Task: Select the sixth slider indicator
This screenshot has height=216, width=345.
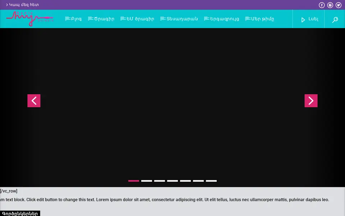Action: point(198,181)
